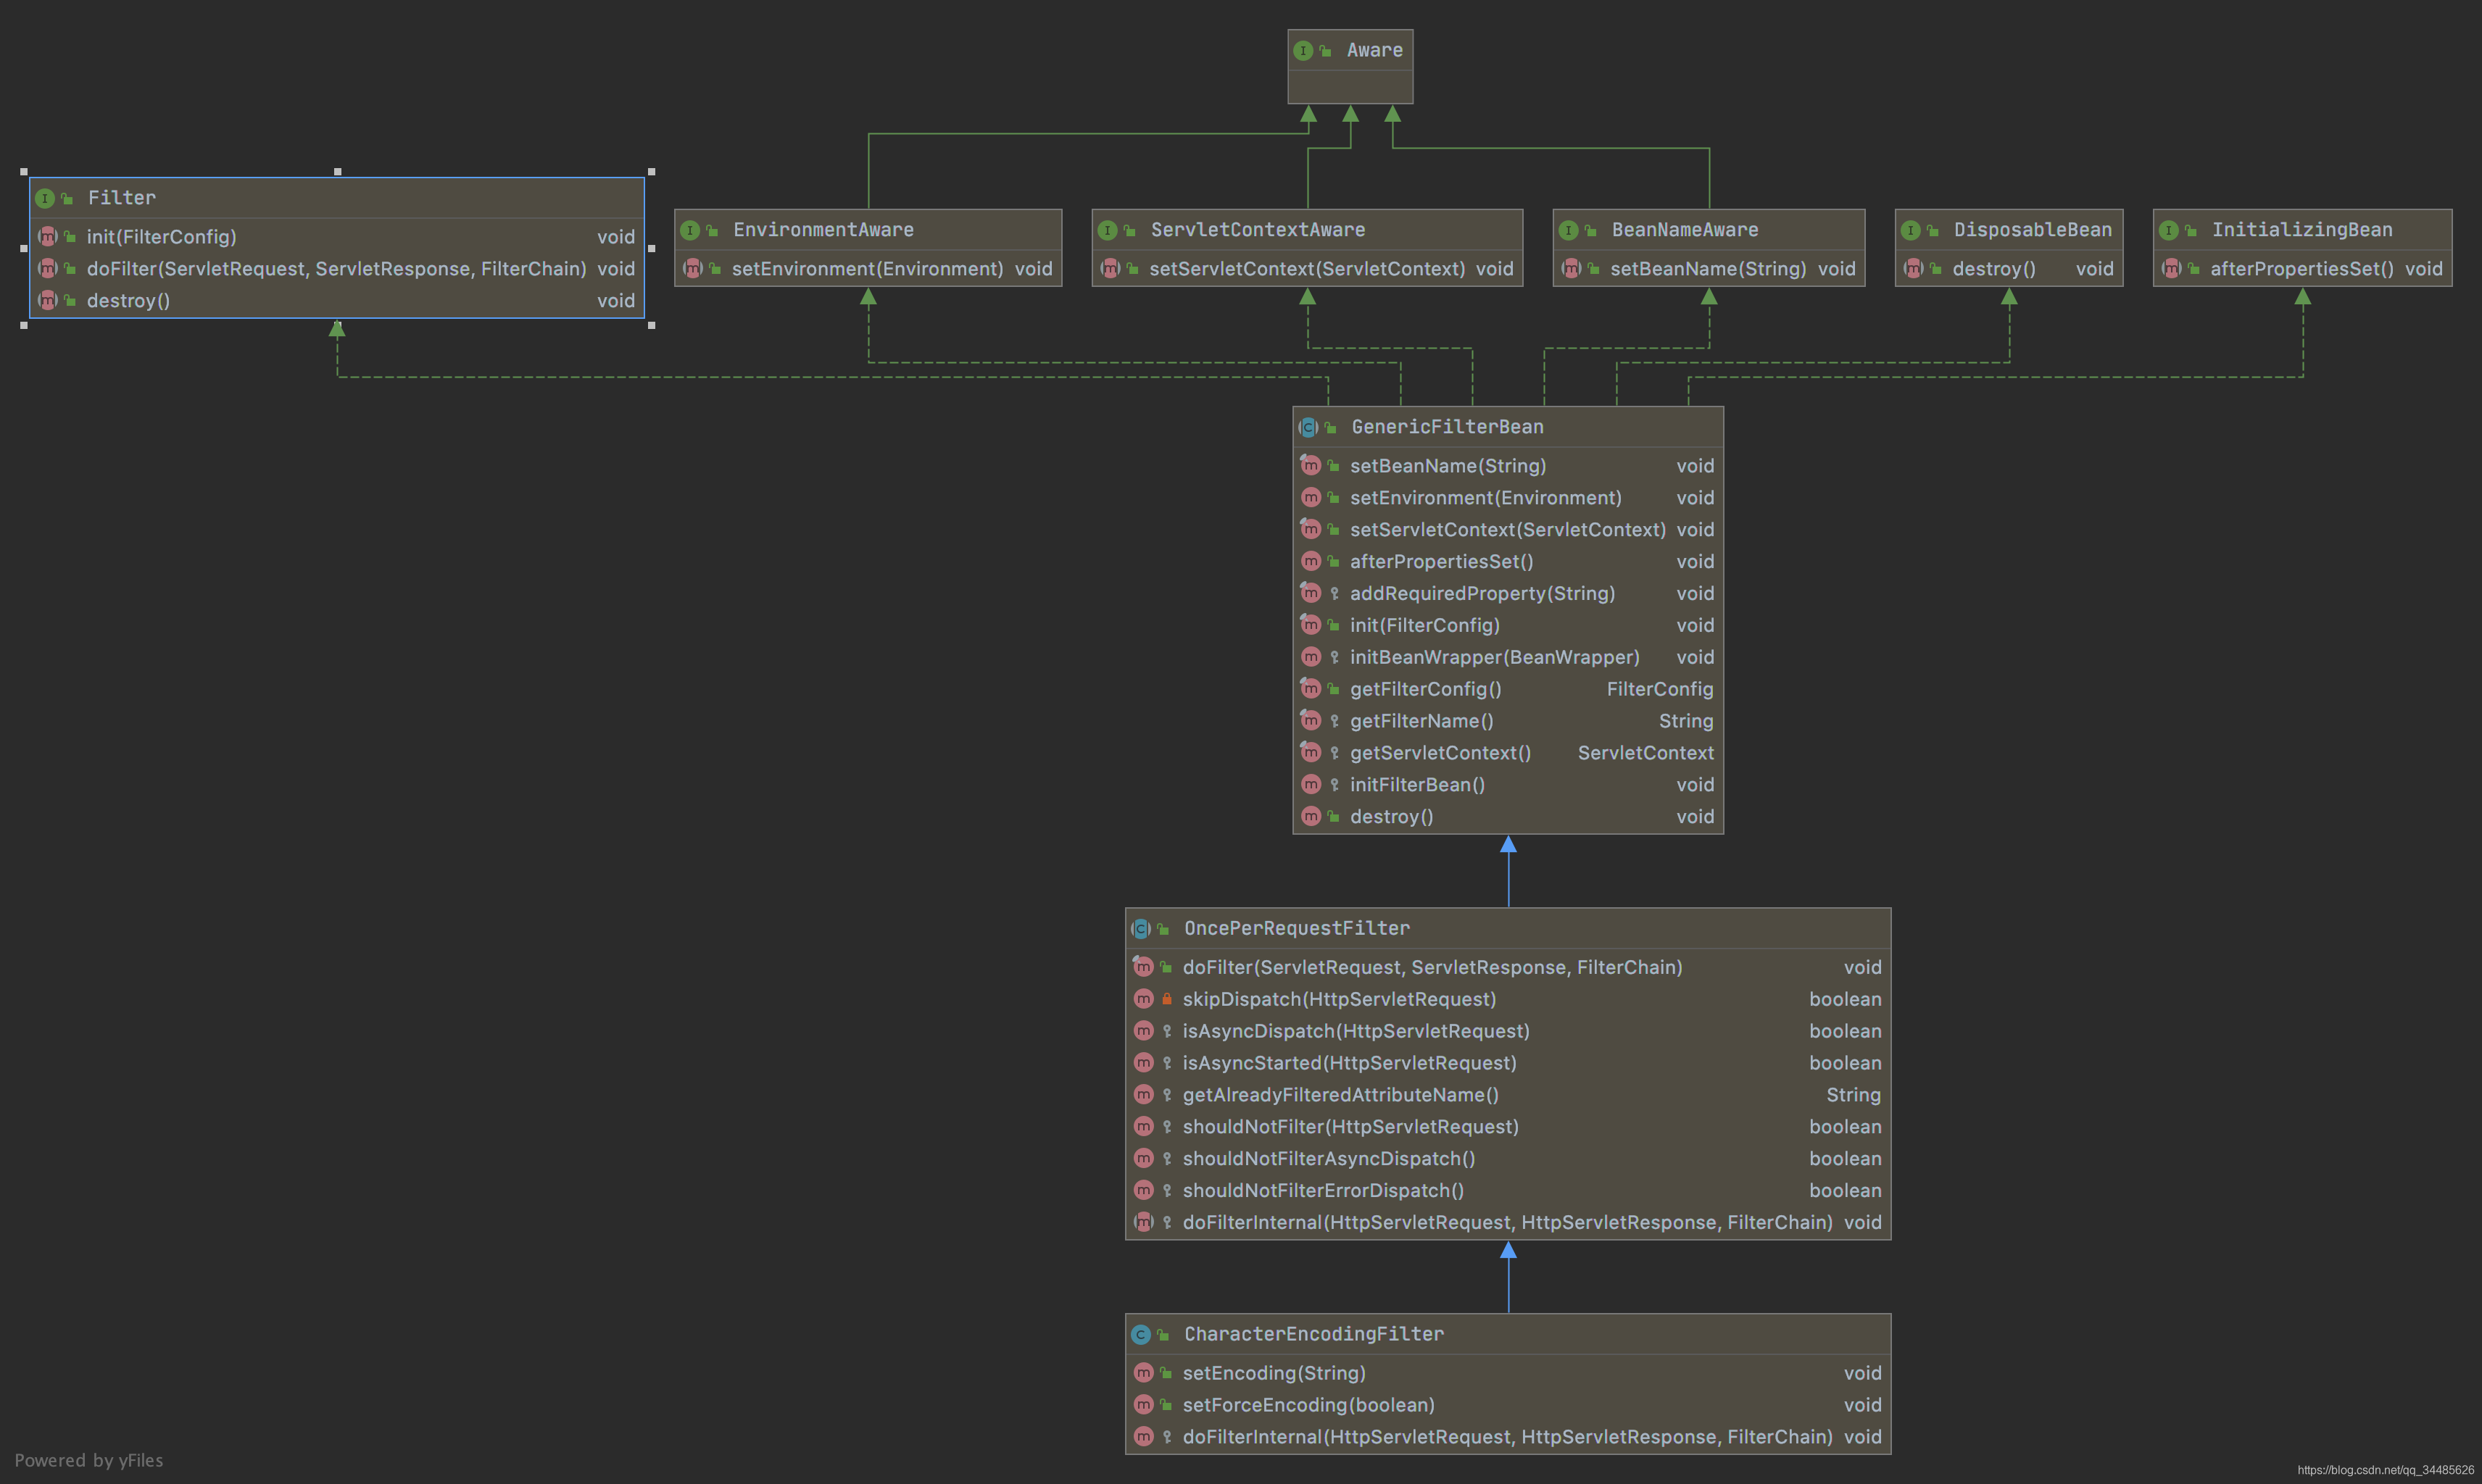Click the interface icon beside DisposableBean
This screenshot has width=2482, height=1484.
point(1910,231)
